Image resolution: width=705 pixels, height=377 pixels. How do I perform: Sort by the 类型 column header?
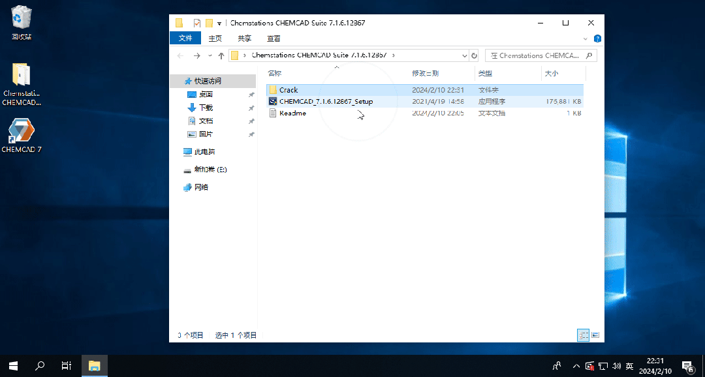pos(485,73)
